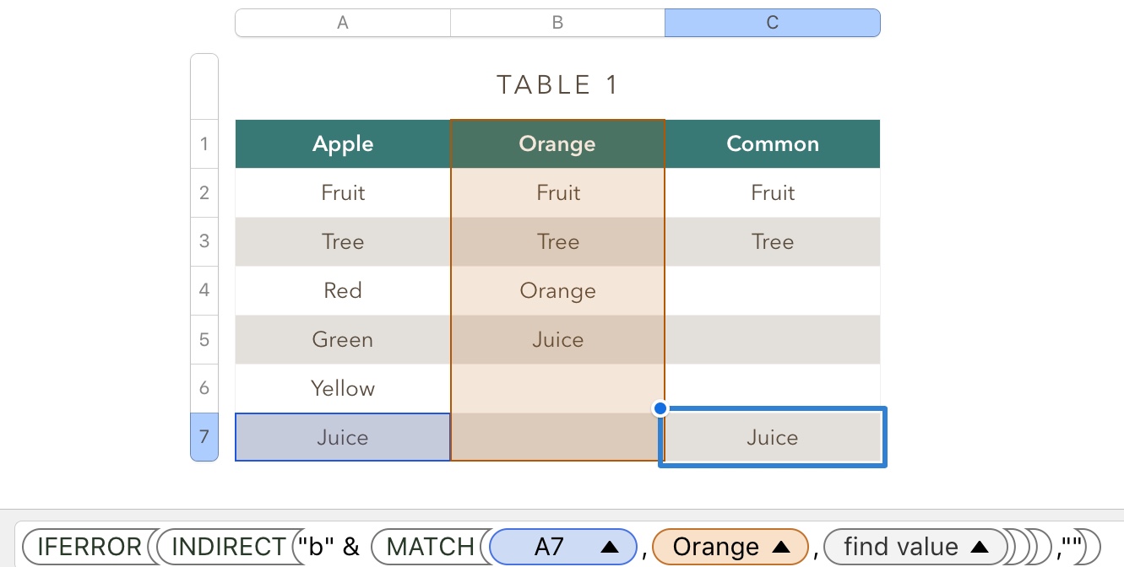The height and width of the screenshot is (567, 1124).
Task: Click the blue selection handle dot
Action: coord(660,408)
